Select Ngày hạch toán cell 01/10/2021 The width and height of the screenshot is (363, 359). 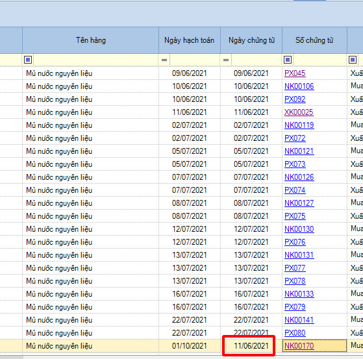click(x=190, y=346)
